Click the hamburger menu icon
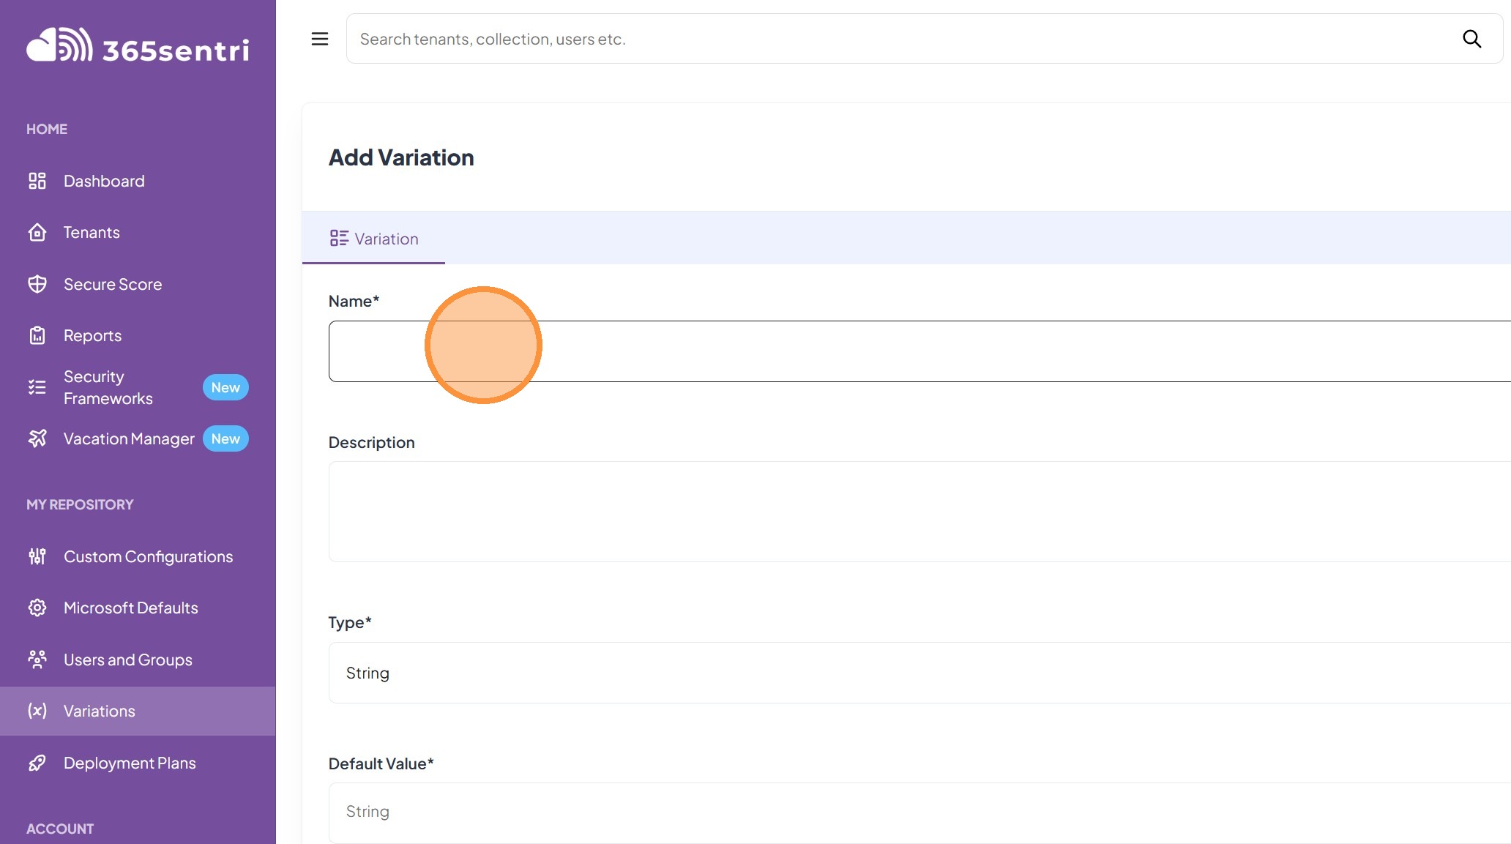 [320, 39]
